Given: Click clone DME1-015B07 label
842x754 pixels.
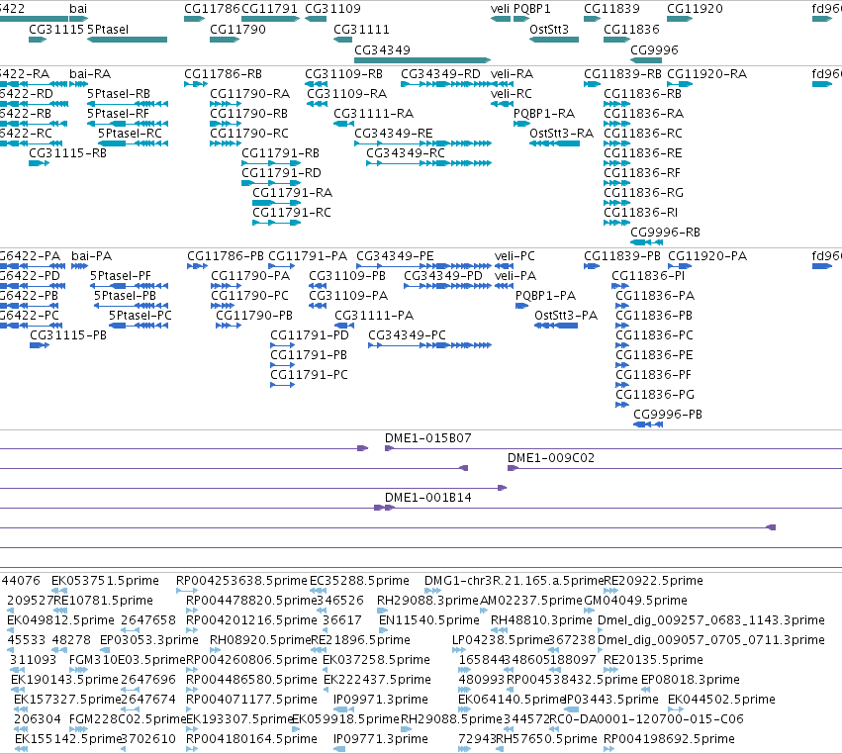Looking at the screenshot, I should point(428,437).
